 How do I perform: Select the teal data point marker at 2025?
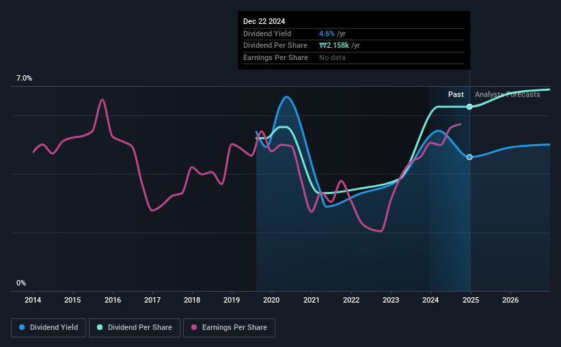(469, 107)
